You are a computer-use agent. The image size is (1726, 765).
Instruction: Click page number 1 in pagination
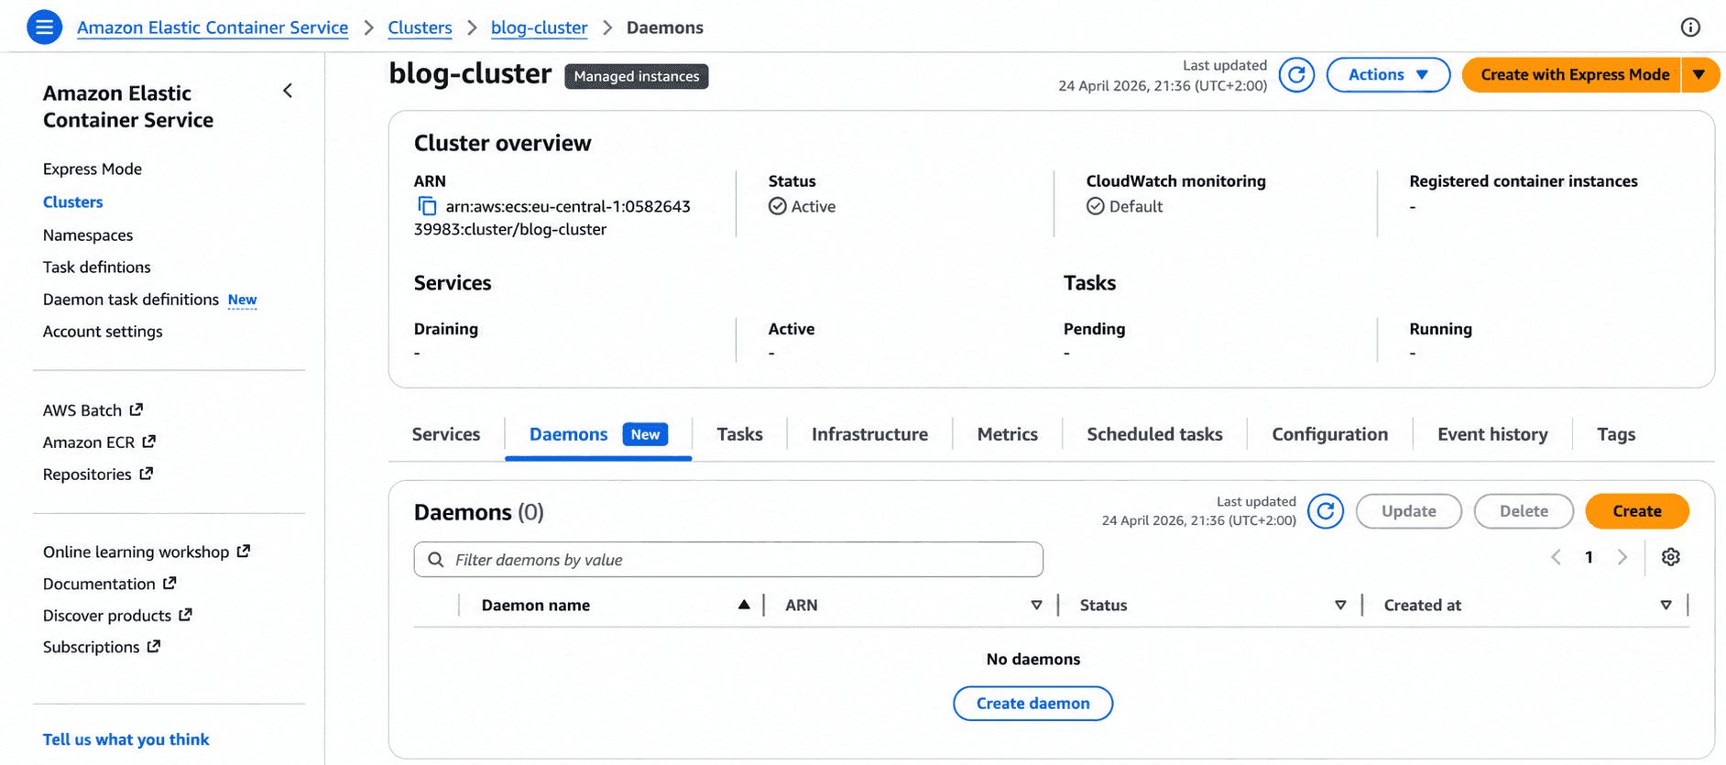coord(1589,557)
